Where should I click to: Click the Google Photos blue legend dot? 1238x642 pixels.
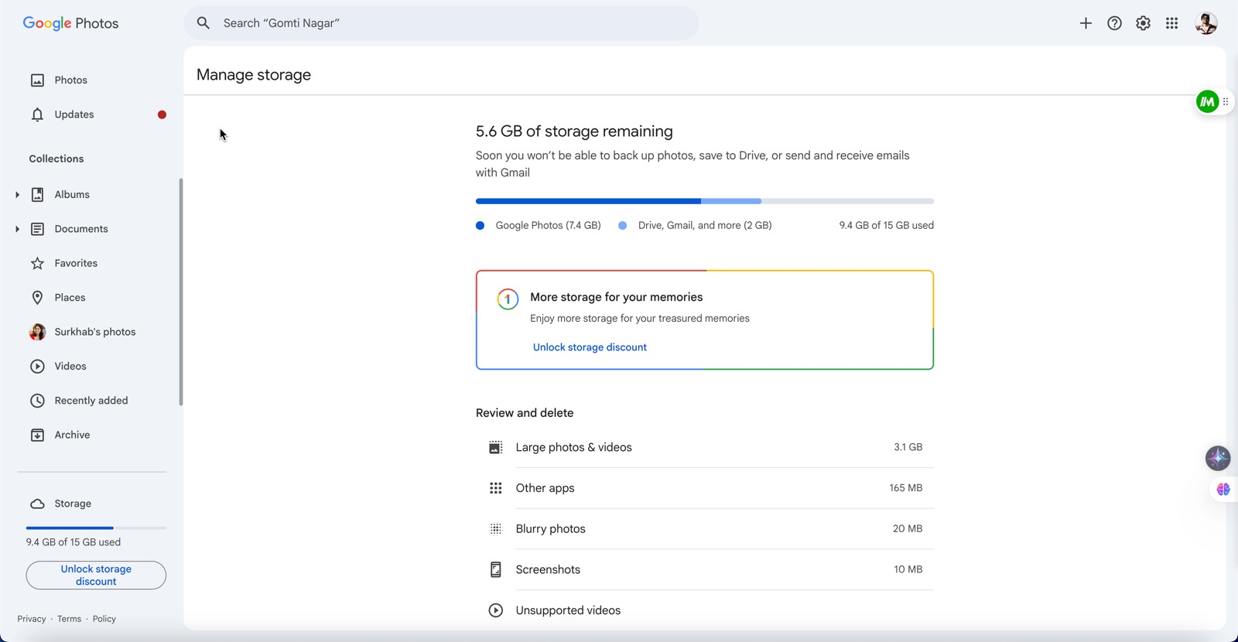[x=480, y=226]
